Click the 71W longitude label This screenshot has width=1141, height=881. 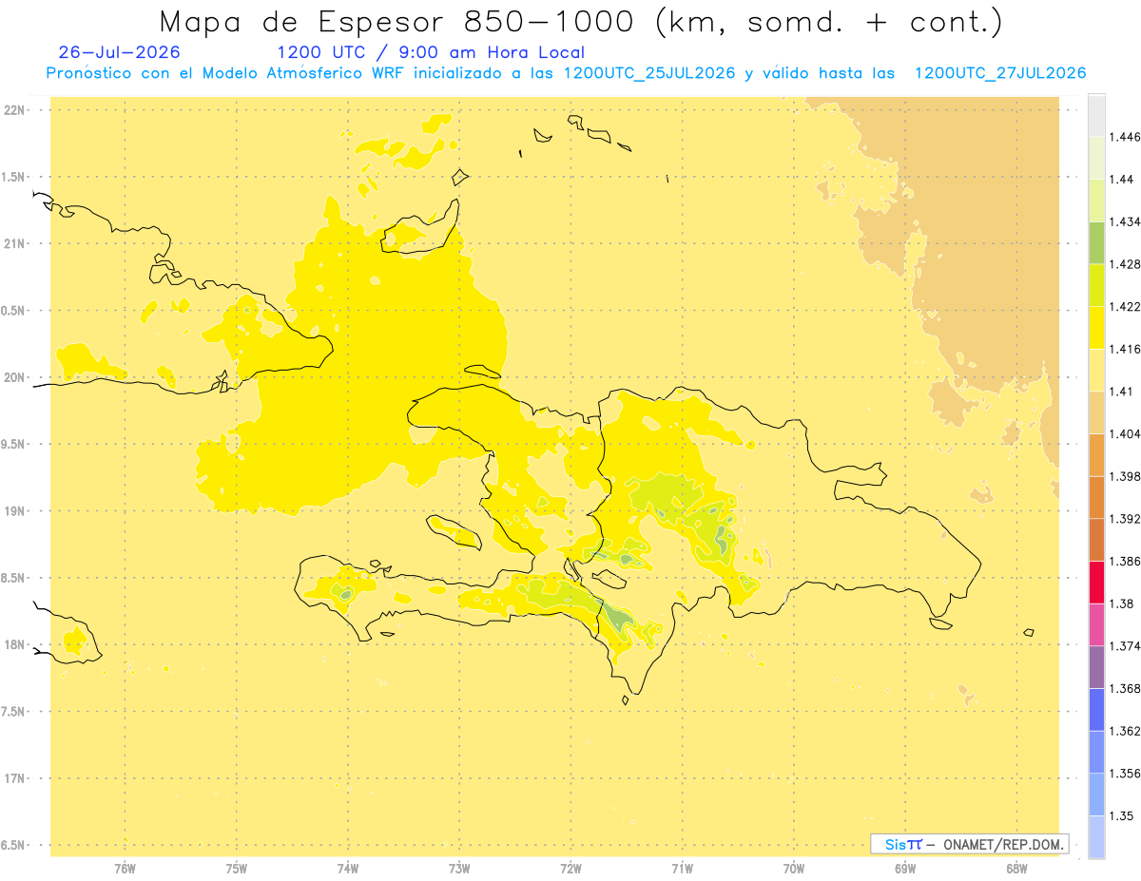pos(682,869)
